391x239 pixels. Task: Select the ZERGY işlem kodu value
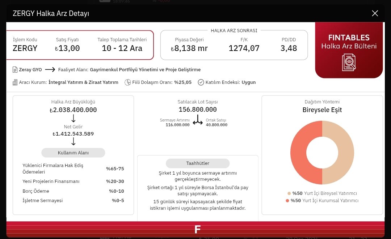(x=25, y=48)
